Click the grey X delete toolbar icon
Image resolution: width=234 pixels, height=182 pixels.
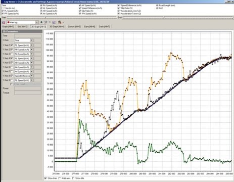point(50,22)
